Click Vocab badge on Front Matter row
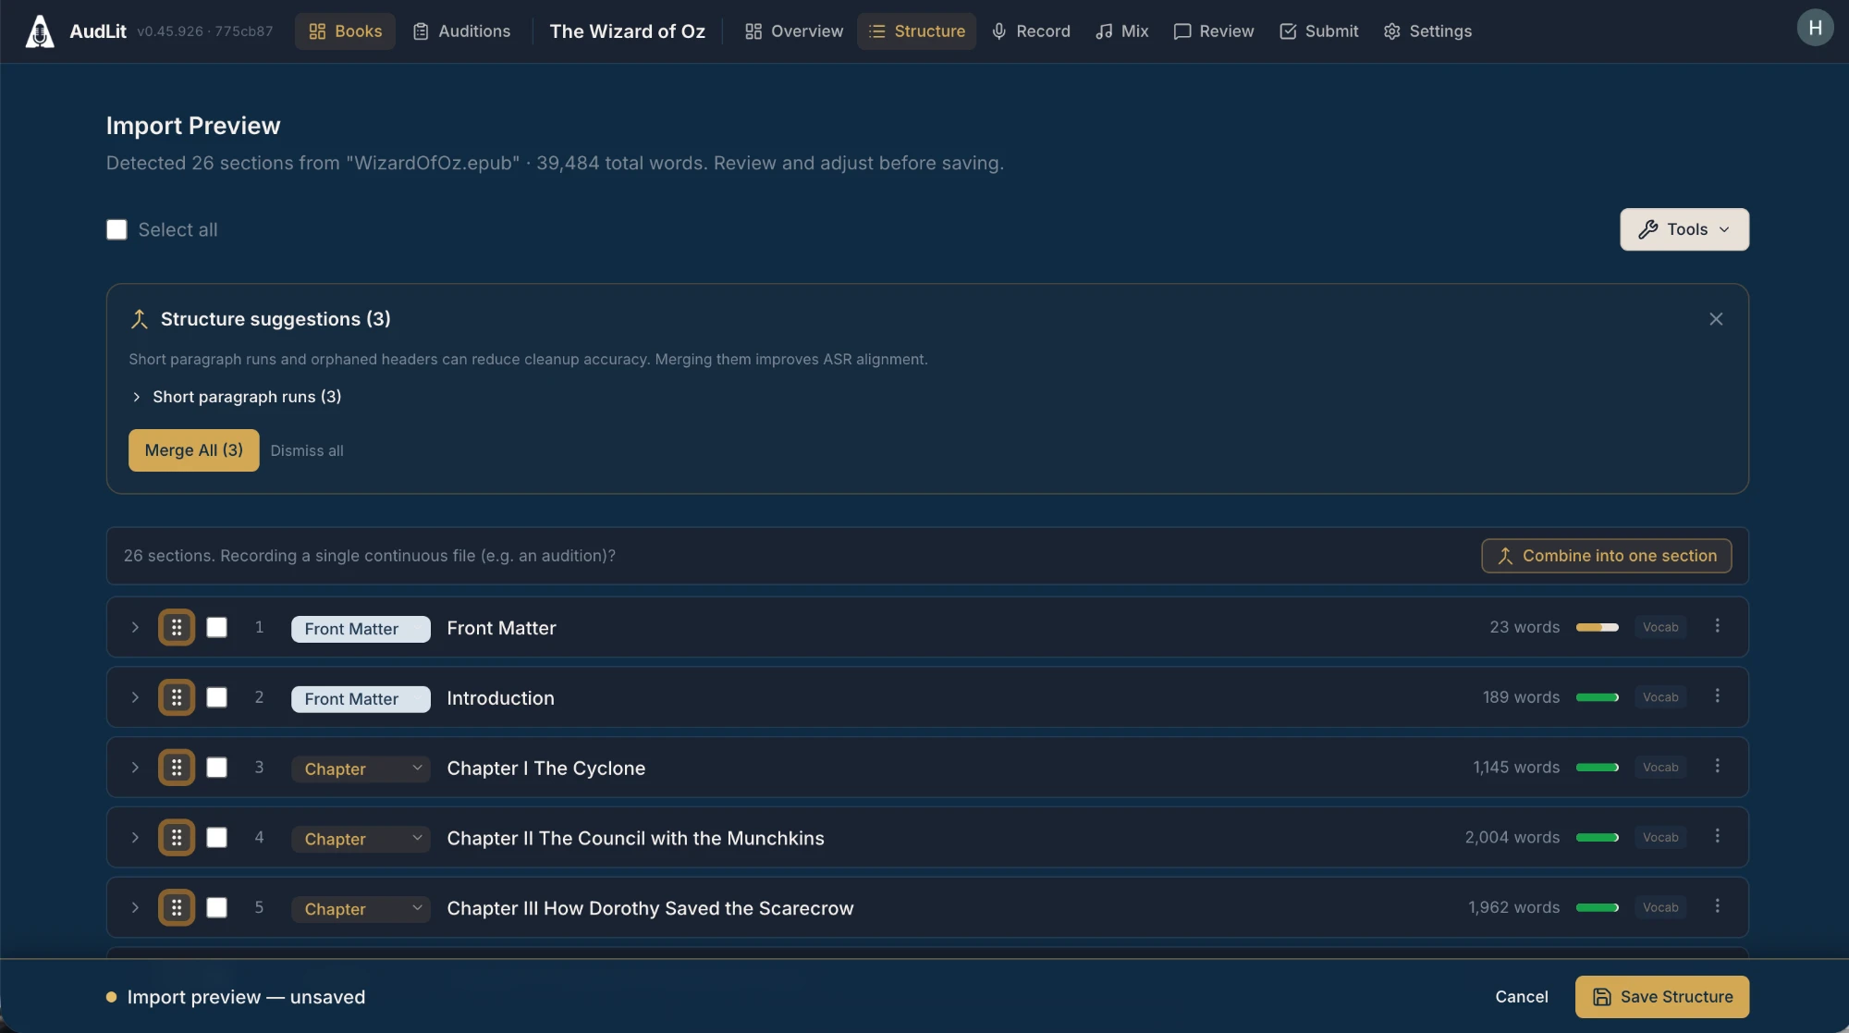Viewport: 1849px width, 1033px height. (x=1660, y=627)
